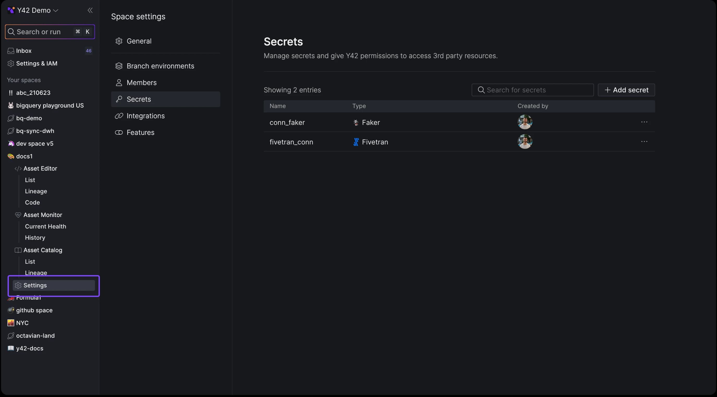The height and width of the screenshot is (397, 717).
Task: Click the three-dot menu for conn_faker
Action: 645,122
